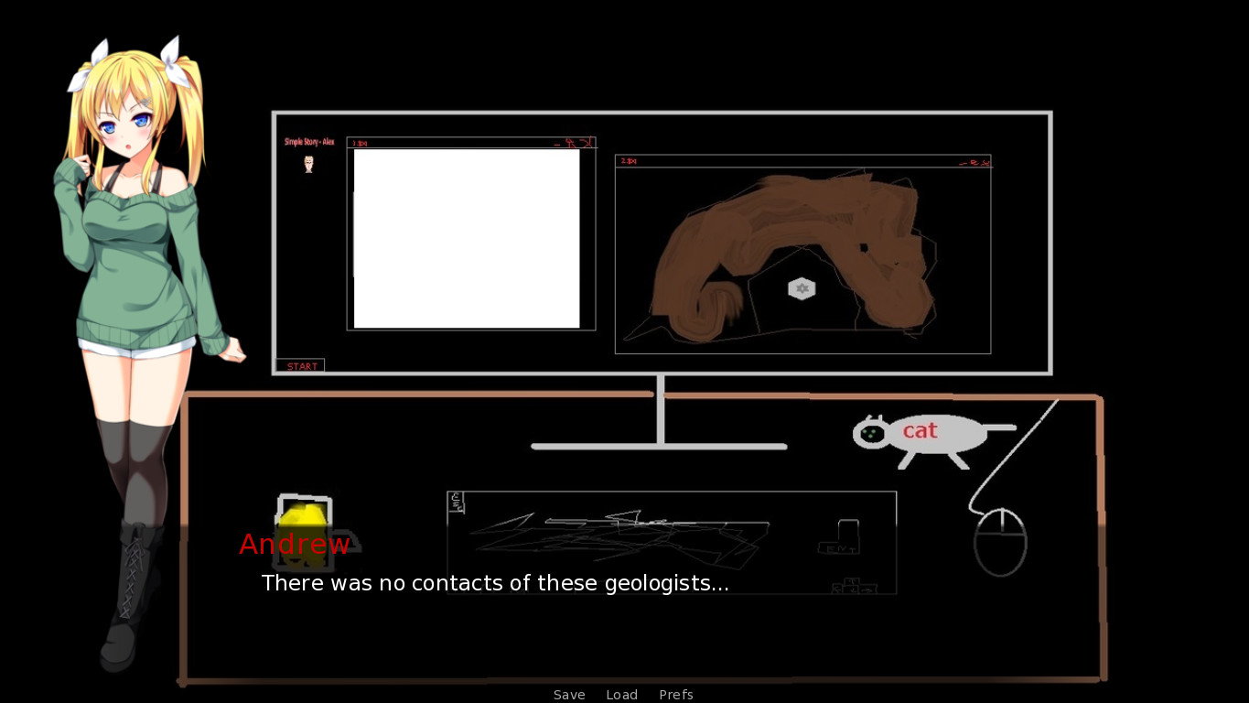This screenshot has height=703, width=1249.
Task: Close the 2.jpg image window
Action: tap(985, 164)
